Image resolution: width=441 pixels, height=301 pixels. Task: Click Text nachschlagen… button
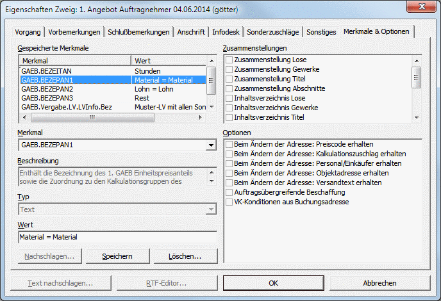(x=61, y=283)
